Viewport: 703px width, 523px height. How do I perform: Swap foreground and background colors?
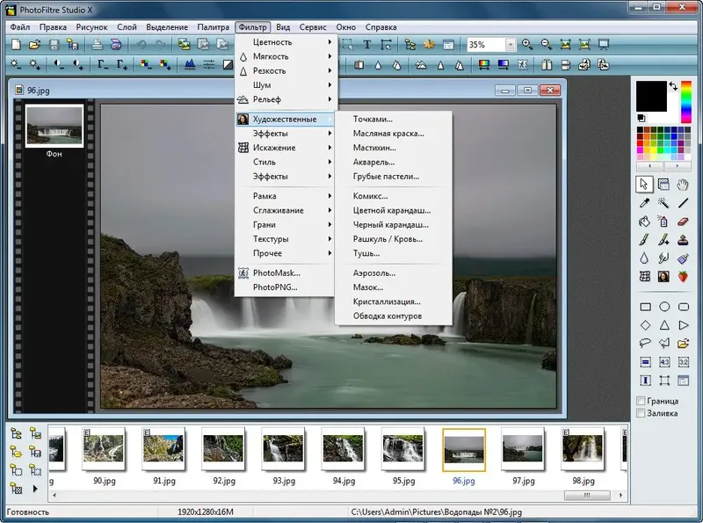tap(673, 86)
